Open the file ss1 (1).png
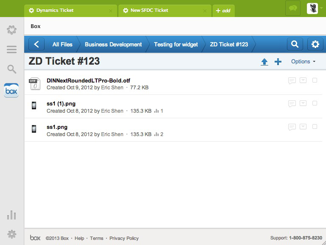 click(61, 104)
